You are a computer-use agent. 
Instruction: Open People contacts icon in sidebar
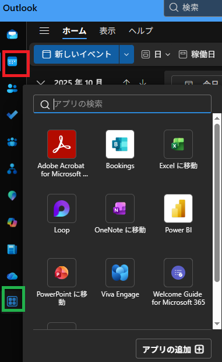[x=12, y=88]
